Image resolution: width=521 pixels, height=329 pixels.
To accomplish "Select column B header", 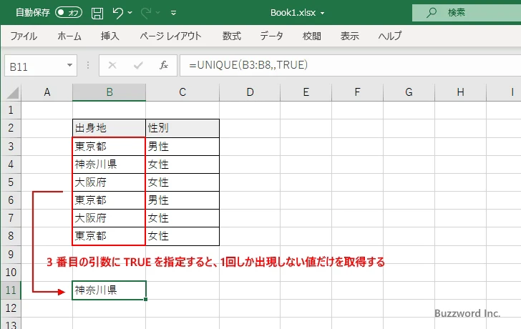I will [x=109, y=92].
